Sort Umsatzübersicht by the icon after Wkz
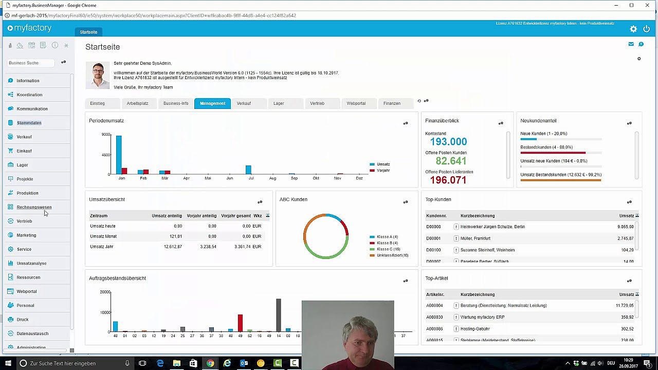The height and width of the screenshot is (370, 658). [267, 216]
